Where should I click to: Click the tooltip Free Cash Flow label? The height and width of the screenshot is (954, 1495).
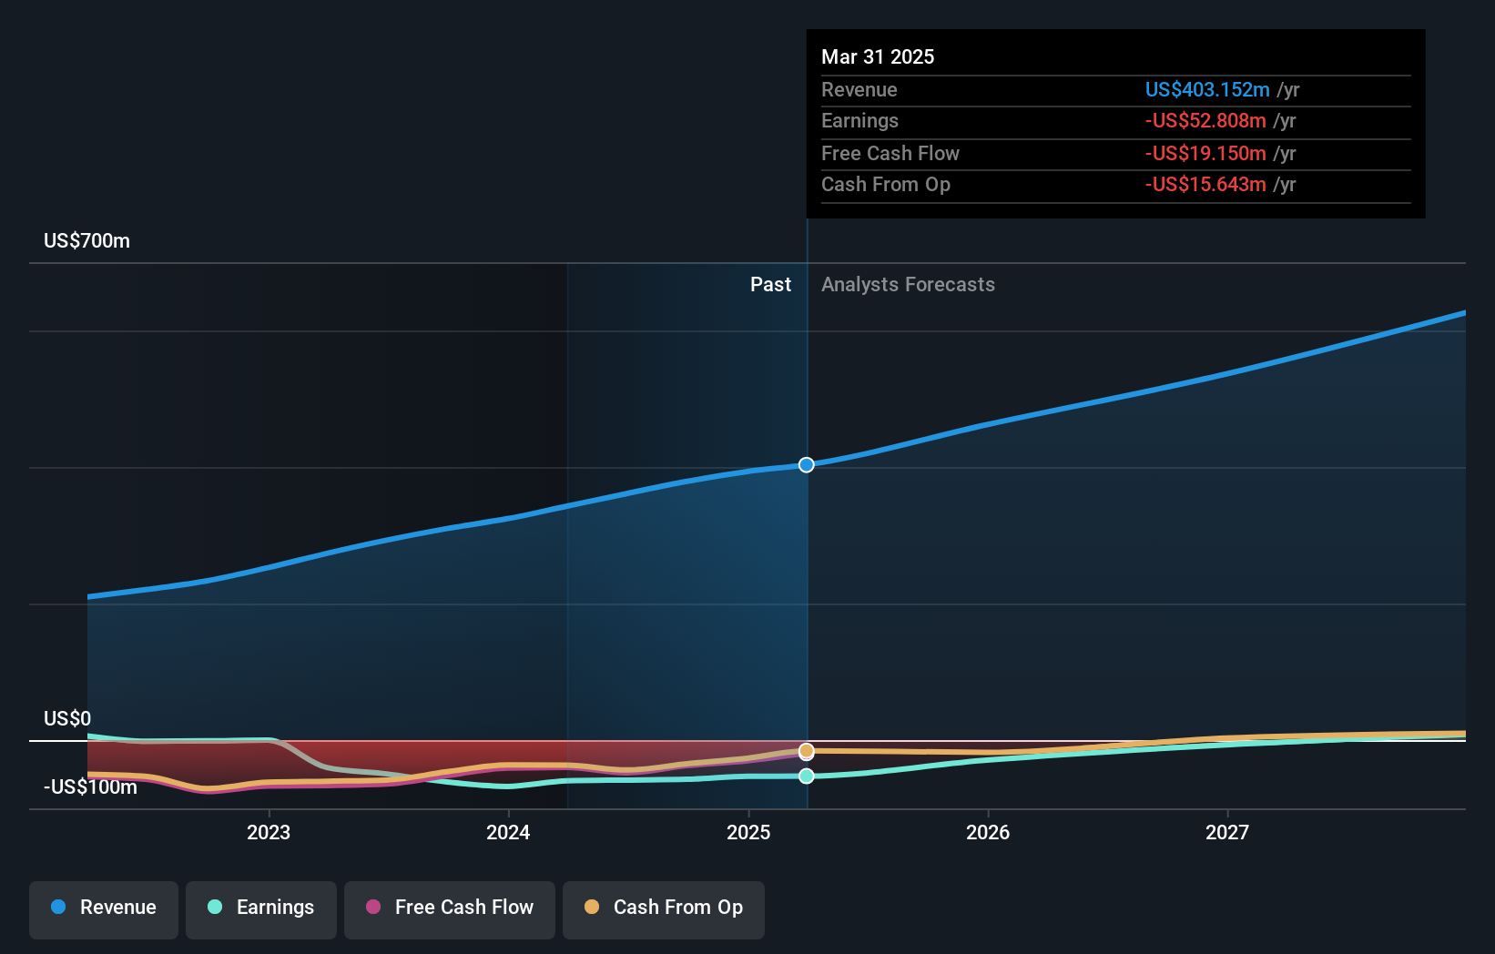890,154
